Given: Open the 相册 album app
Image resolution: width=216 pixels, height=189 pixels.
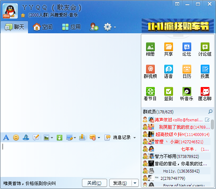Looking at the screenshot, I should click(150, 49).
